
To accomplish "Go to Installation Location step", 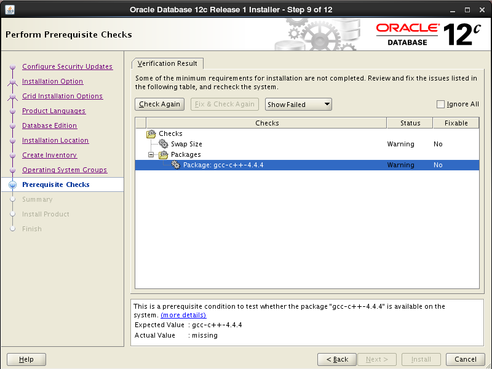I will [x=55, y=140].
